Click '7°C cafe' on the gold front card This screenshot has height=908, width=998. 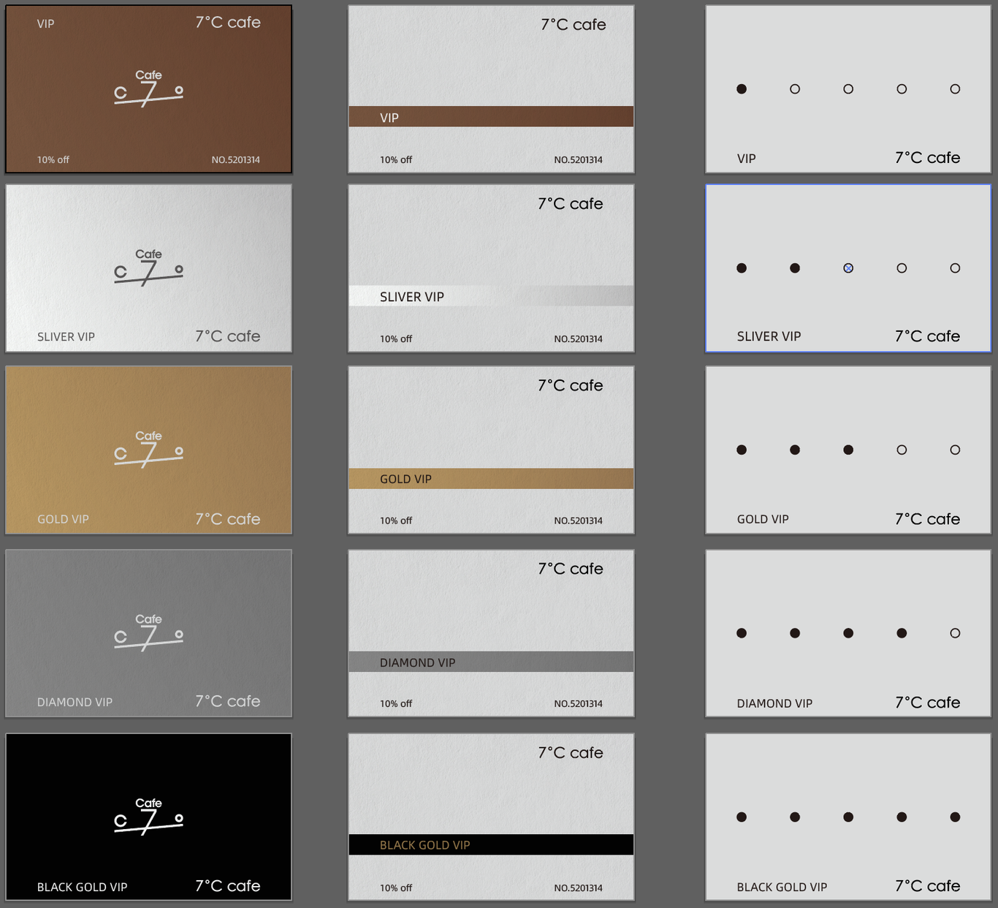pyautogui.click(x=228, y=519)
